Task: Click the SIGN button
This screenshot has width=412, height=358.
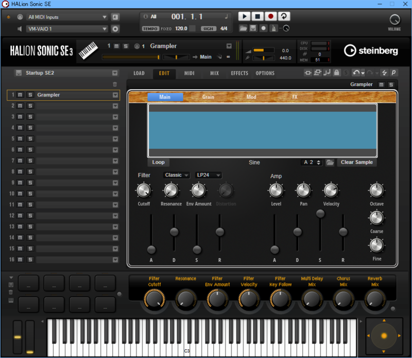Action: 209,29
